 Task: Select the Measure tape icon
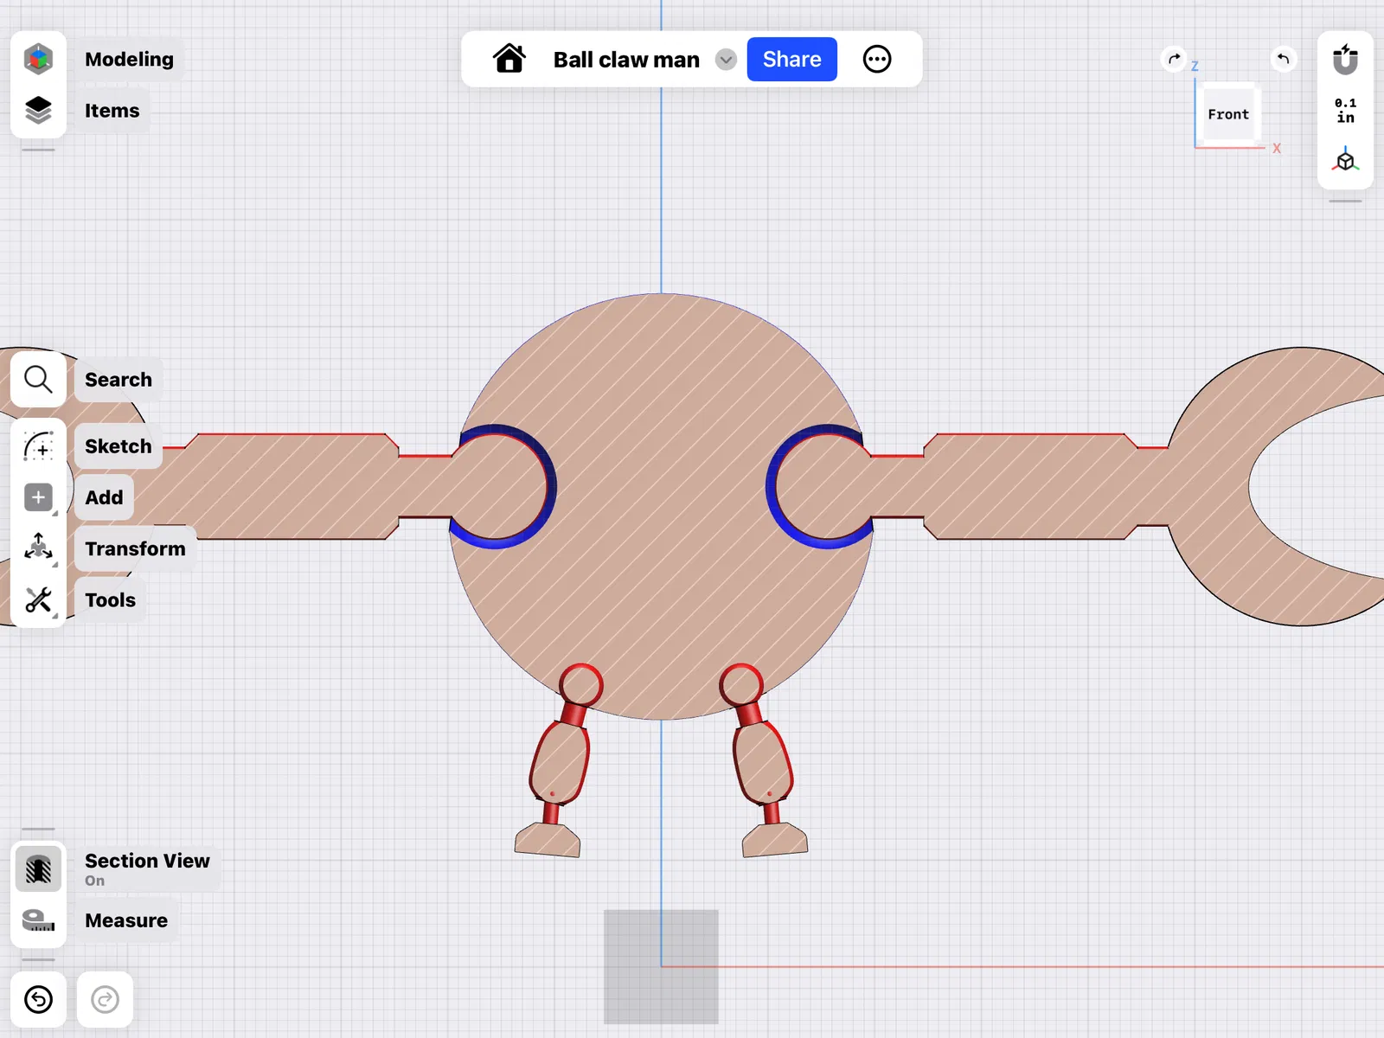(x=38, y=920)
